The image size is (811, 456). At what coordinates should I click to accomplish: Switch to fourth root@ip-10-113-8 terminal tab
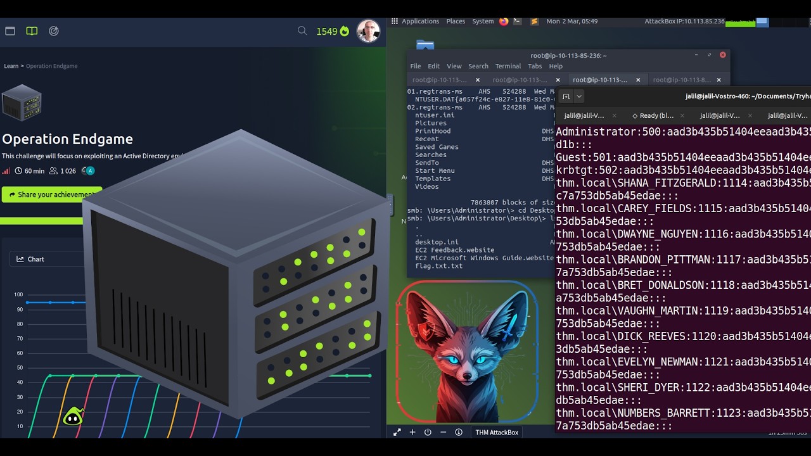pos(681,80)
